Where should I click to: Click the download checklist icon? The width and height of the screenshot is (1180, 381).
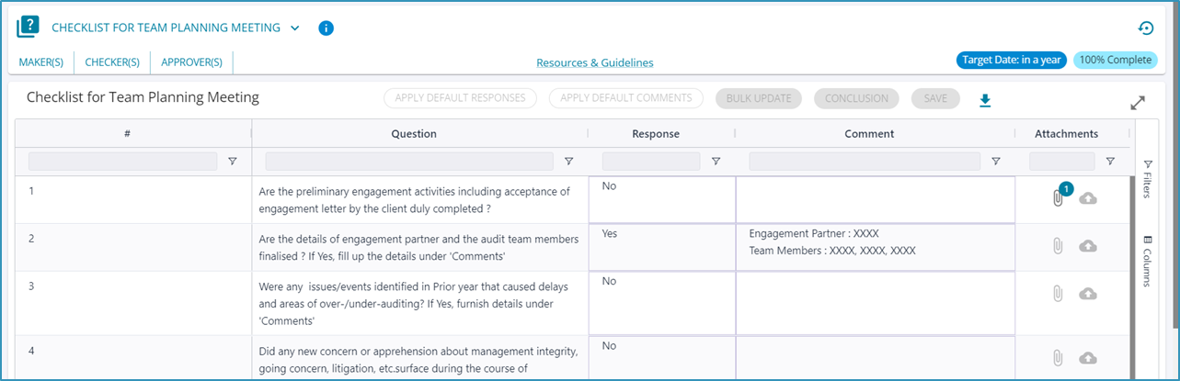[x=985, y=99]
